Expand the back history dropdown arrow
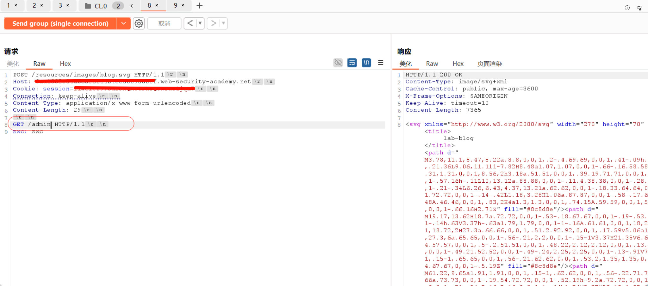This screenshot has width=648, height=286. pyautogui.click(x=200, y=23)
